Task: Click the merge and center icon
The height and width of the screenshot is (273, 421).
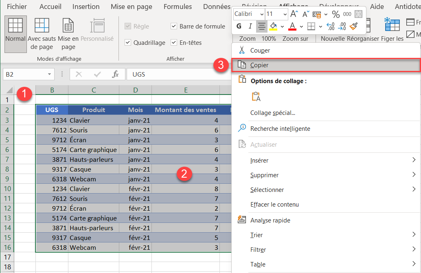Action: [x=358, y=14]
